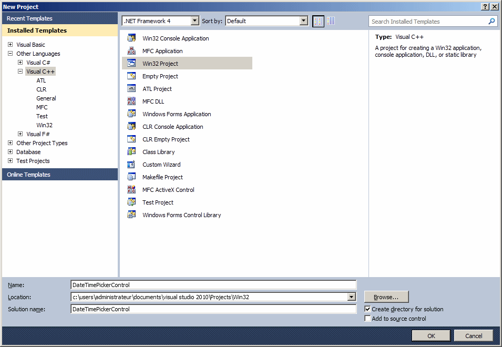Viewport: 502px width, 347px height.
Task: Collapse the Visual C++ tree node
Action: (x=20, y=72)
